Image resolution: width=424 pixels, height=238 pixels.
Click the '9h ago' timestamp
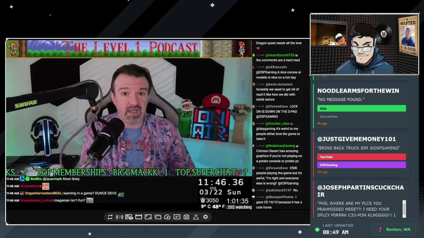[x=322, y=124]
